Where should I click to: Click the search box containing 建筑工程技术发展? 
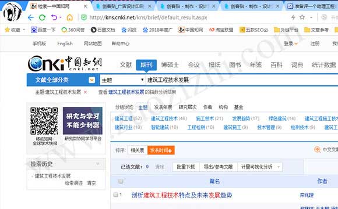pyautogui.click(x=242, y=80)
